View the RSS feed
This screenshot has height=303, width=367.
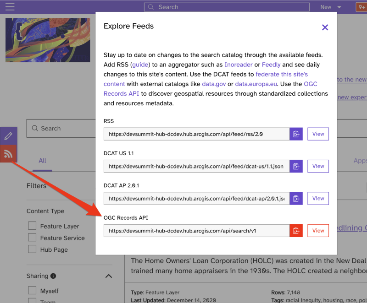tap(318, 134)
